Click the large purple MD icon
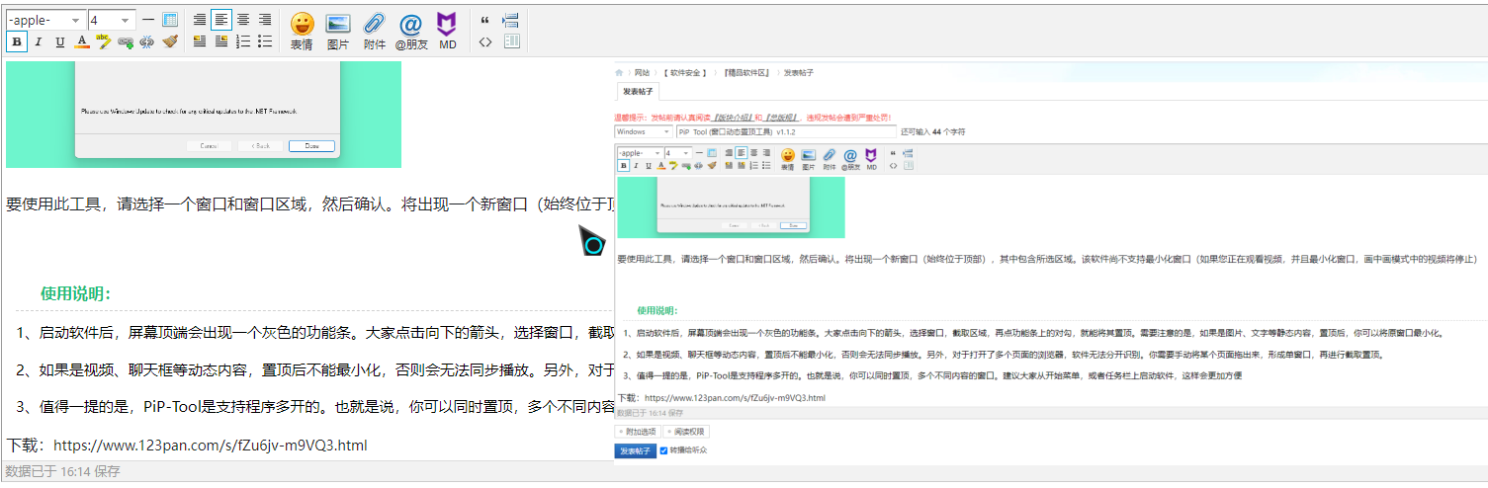The height and width of the screenshot is (488, 1488). coord(447,29)
